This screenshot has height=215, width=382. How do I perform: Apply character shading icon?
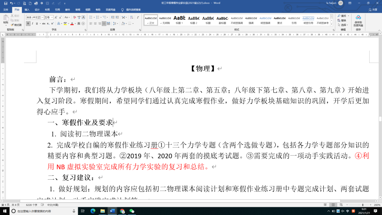[x=79, y=24]
